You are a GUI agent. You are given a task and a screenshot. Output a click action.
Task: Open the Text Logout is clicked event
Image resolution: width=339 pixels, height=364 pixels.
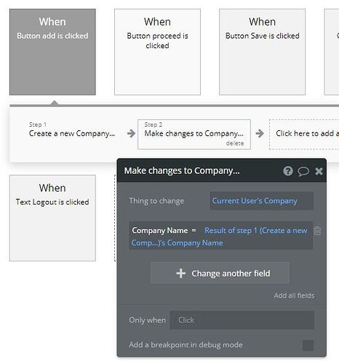point(52,218)
